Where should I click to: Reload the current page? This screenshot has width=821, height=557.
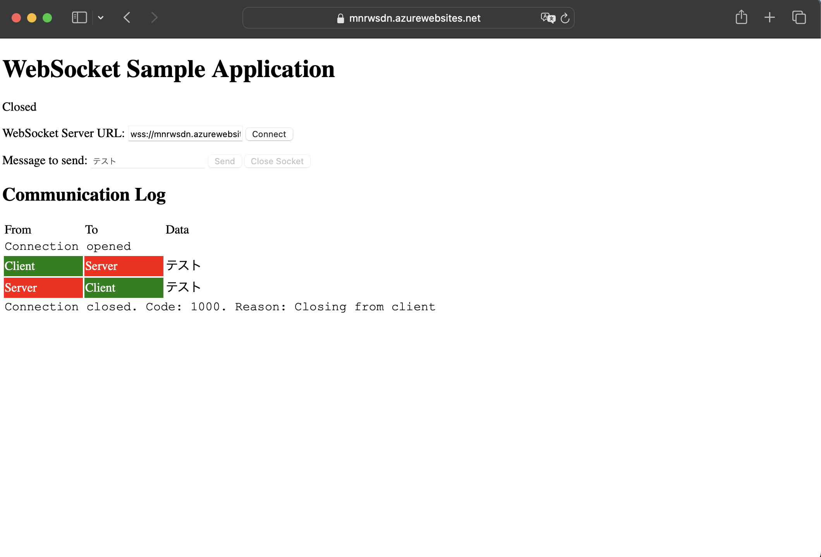coord(565,18)
